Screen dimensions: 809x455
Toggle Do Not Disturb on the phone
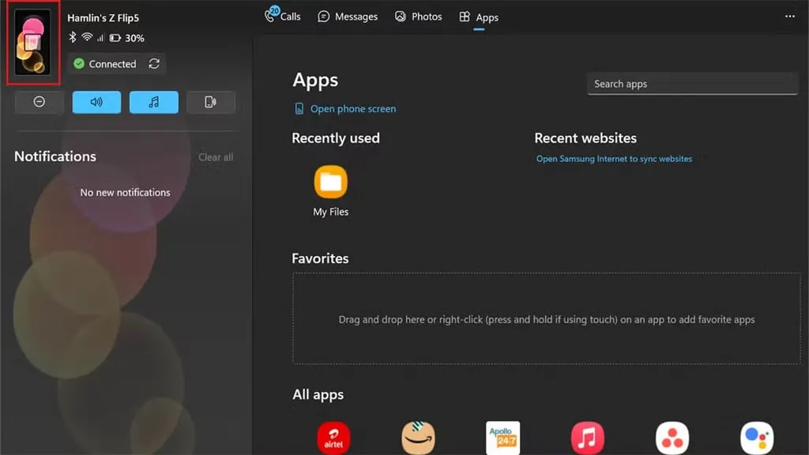(39, 102)
